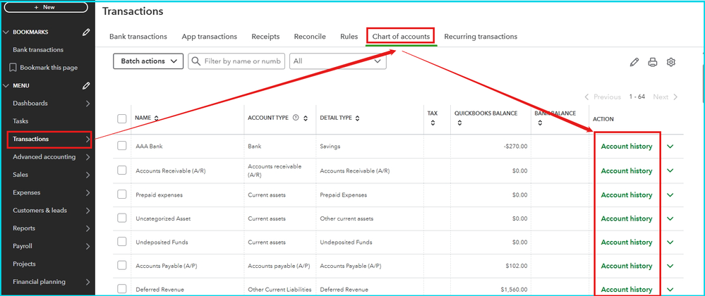Expand the Deferred Revenue action dropdown arrow

[670, 290]
